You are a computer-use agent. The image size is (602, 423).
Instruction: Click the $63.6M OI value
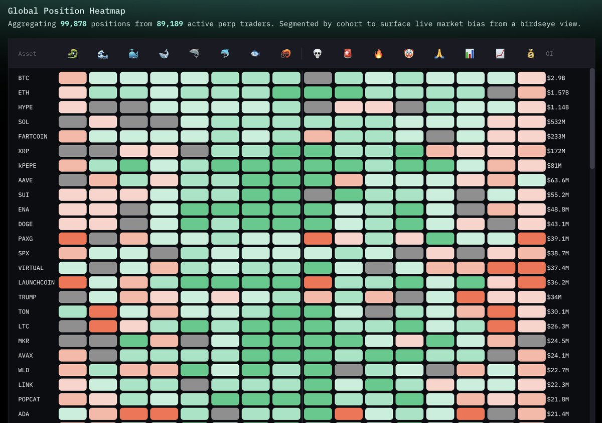click(x=558, y=180)
